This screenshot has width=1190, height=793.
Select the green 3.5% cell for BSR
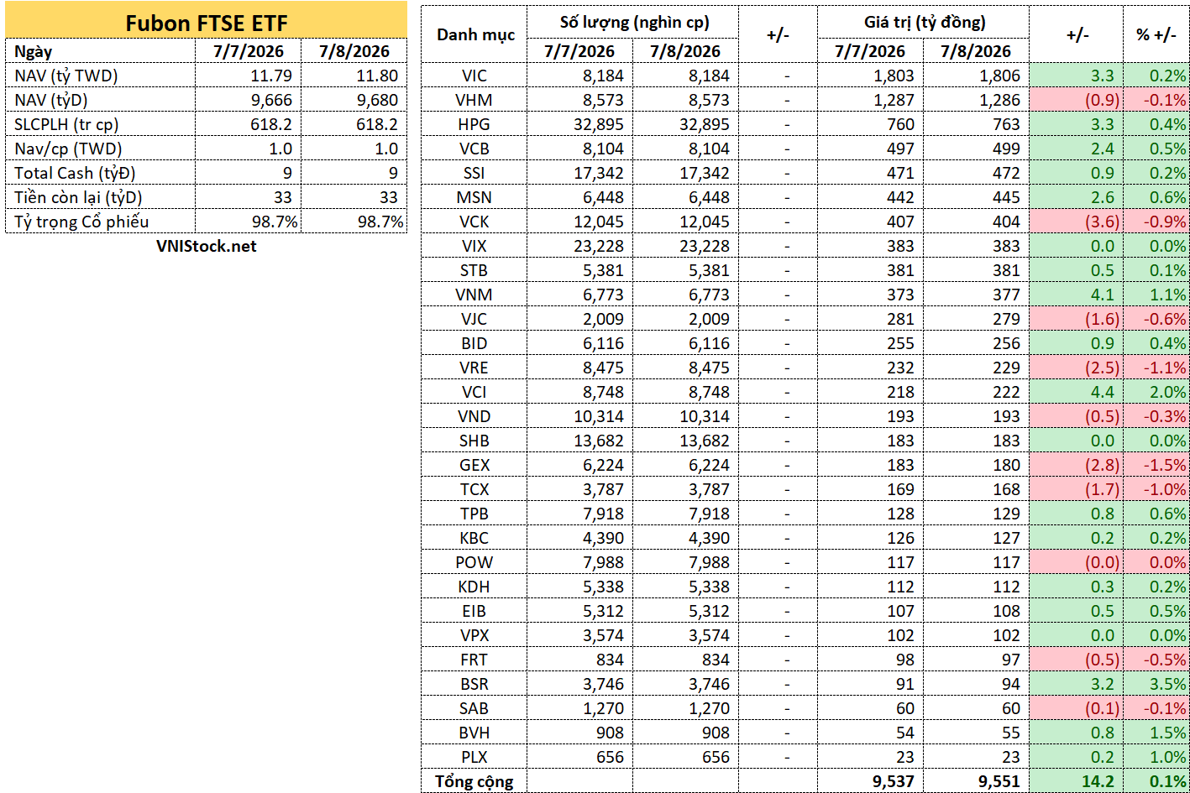pos(1156,684)
